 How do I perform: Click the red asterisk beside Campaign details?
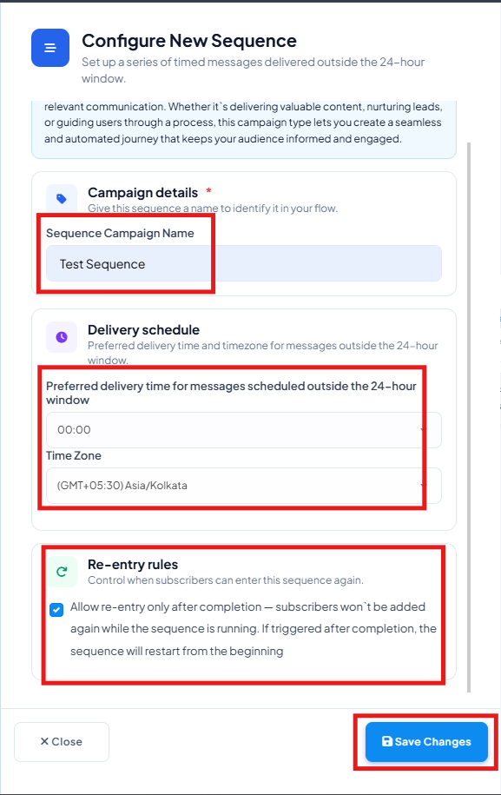click(208, 190)
